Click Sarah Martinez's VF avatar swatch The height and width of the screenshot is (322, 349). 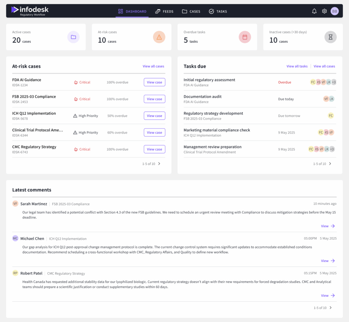pos(15,203)
